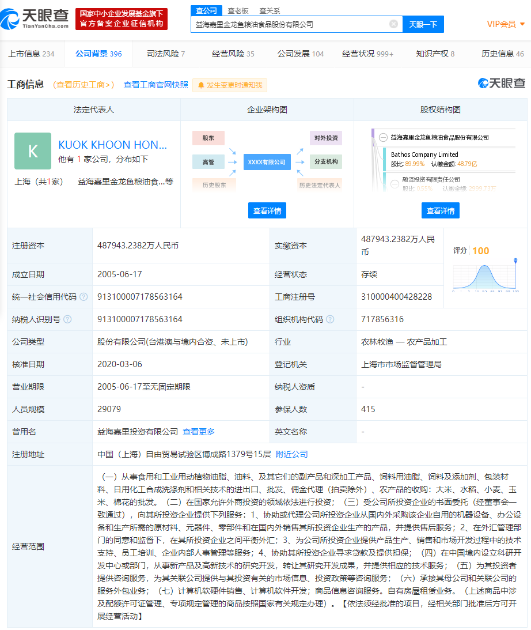Click the 行业 value 农林牧渔 — 农产品加工
This screenshot has height=630, width=531.
(x=404, y=342)
